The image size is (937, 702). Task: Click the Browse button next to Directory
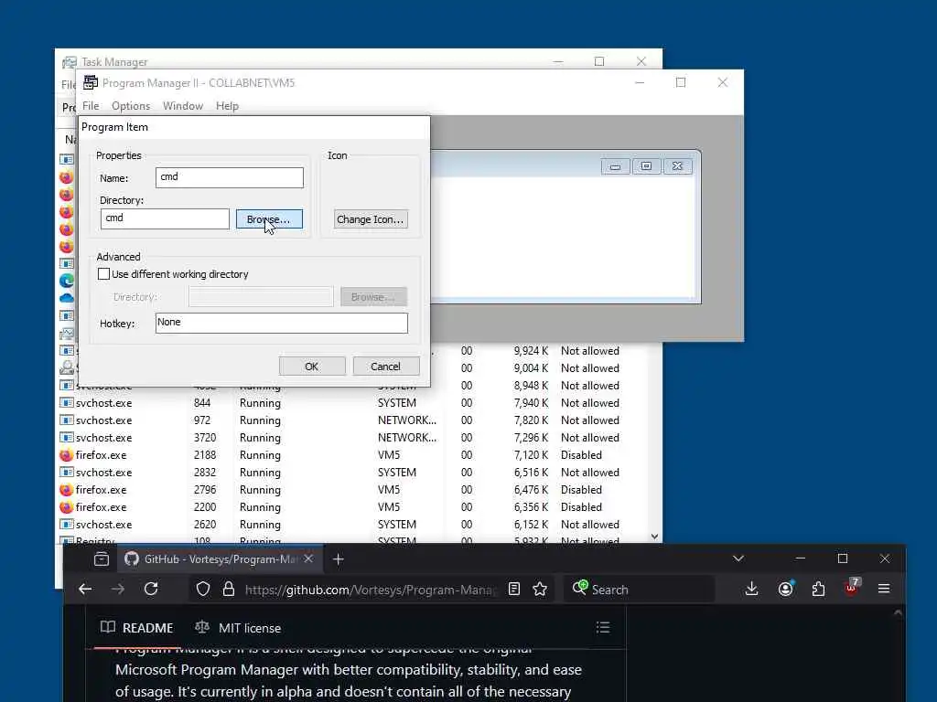pos(269,219)
